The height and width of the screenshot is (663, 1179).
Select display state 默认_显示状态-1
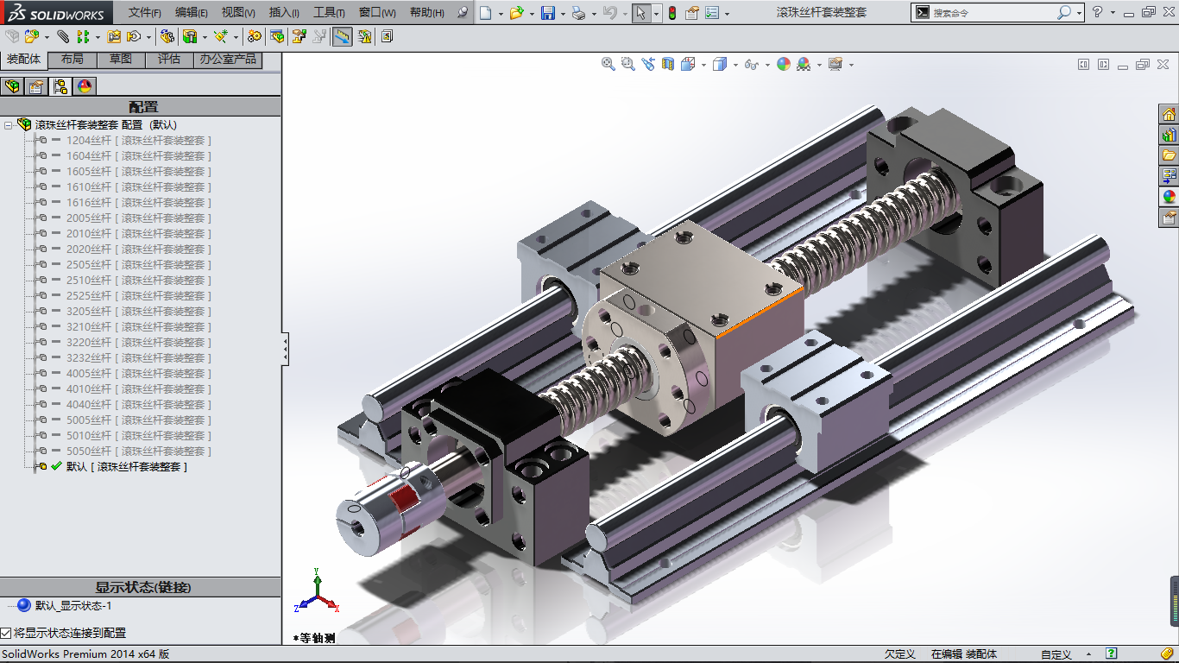point(73,606)
